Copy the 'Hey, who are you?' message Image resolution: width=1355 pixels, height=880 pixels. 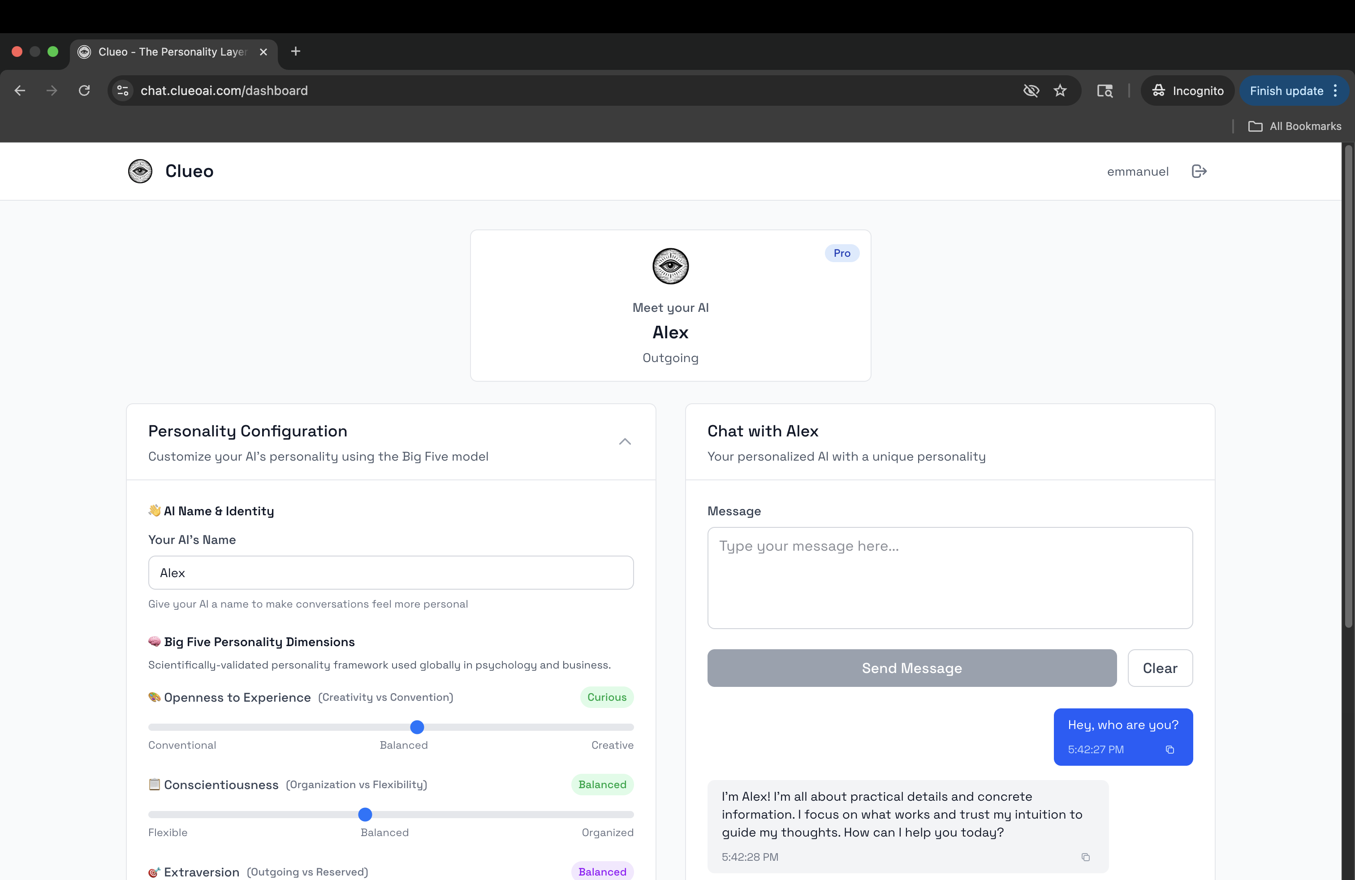pyautogui.click(x=1170, y=750)
